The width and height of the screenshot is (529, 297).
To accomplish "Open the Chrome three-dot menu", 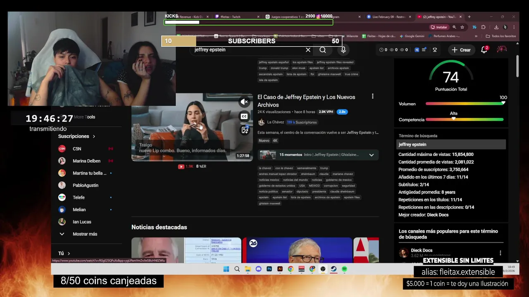I will coord(514,27).
